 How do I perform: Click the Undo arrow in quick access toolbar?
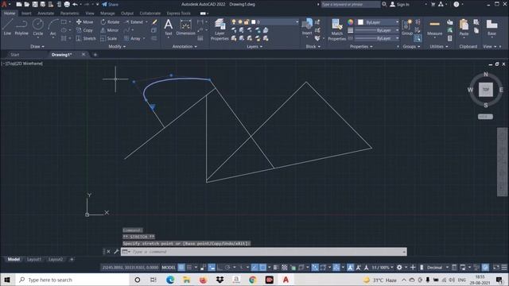pos(75,4)
